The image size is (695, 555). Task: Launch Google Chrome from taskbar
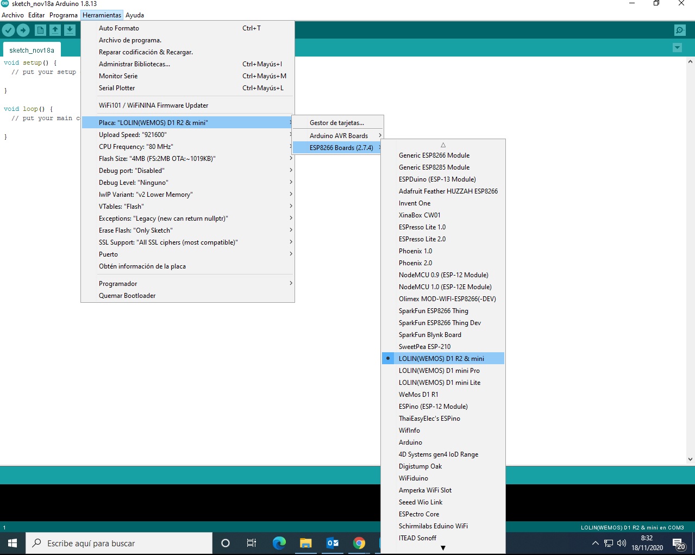tap(359, 543)
